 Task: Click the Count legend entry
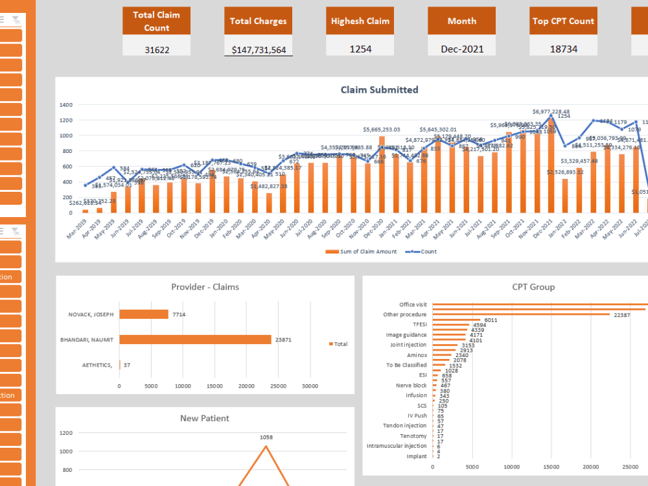[x=421, y=251]
